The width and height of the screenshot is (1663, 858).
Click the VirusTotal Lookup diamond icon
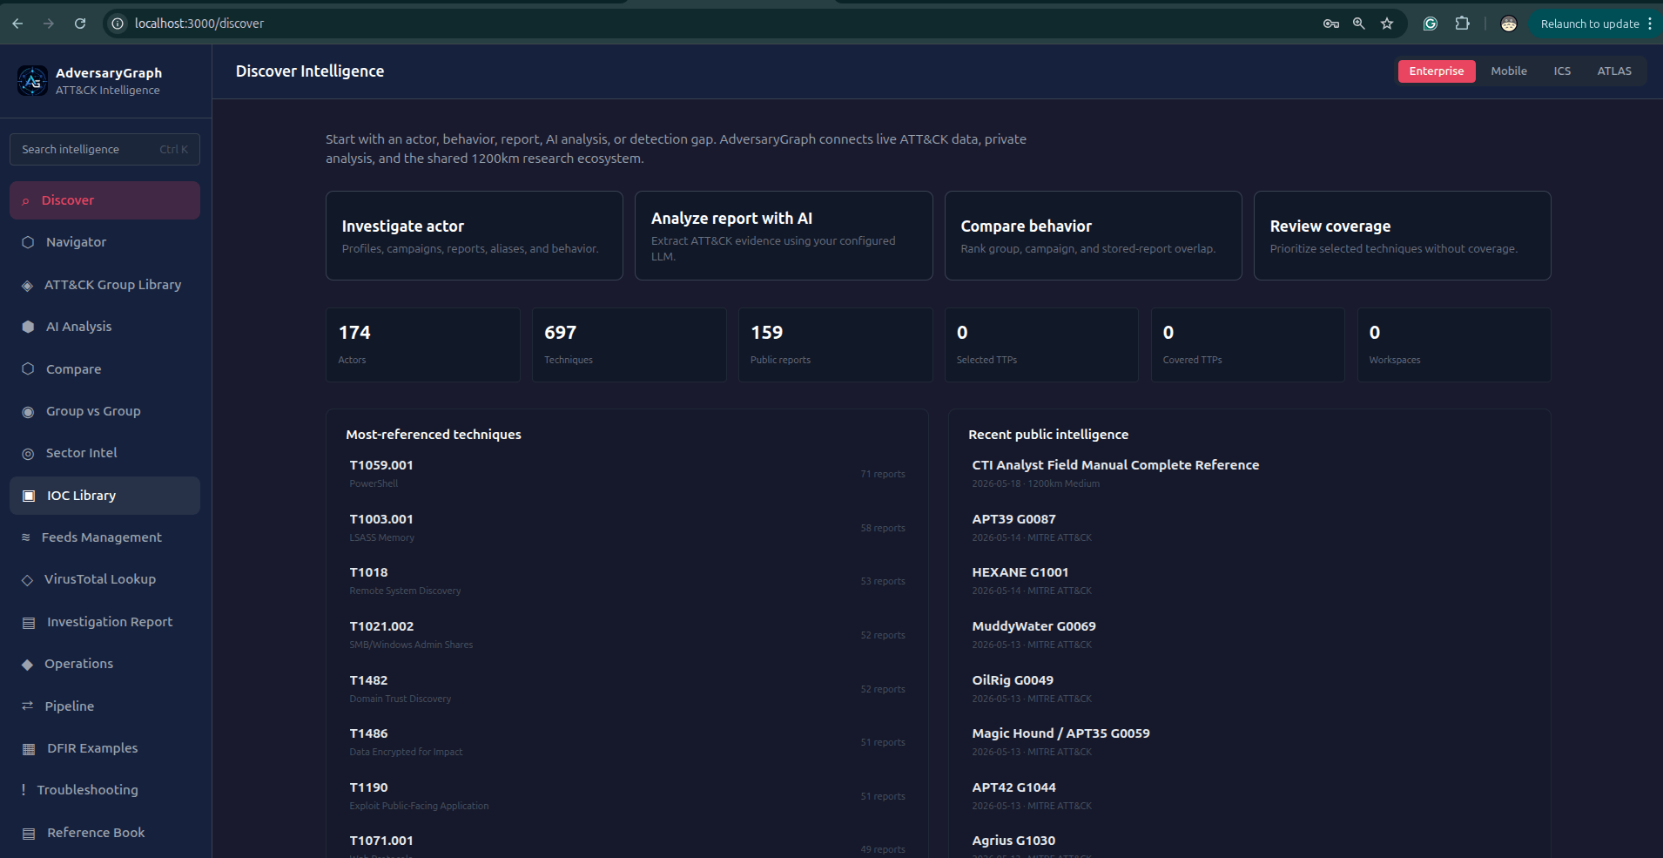pyautogui.click(x=27, y=579)
